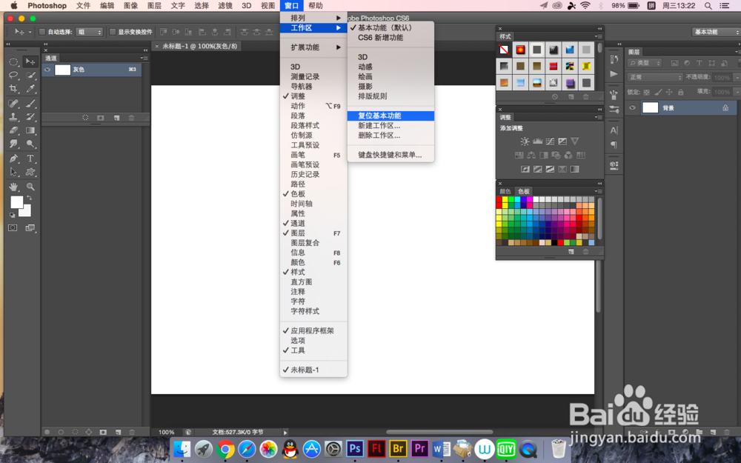Select the Move tool
Viewport: 741px width, 463px height.
30,62
